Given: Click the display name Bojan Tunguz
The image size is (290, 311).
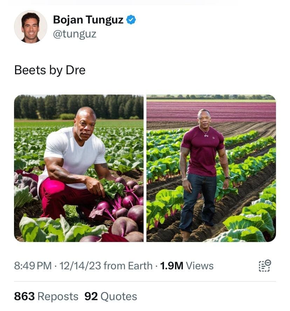Looking at the screenshot, I should [88, 20].
